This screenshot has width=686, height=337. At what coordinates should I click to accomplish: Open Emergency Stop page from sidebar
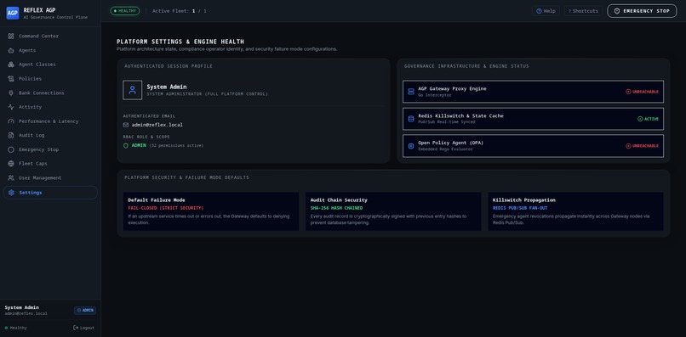coord(50,149)
